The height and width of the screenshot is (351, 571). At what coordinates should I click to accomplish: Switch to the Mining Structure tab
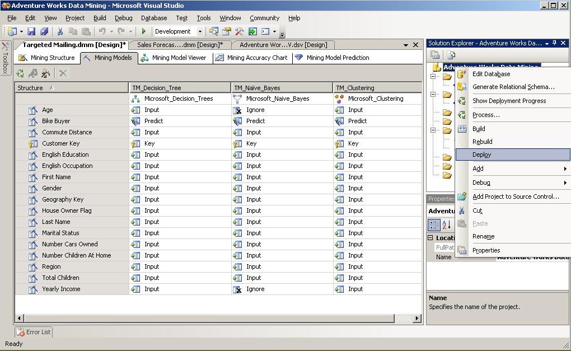[x=47, y=58]
